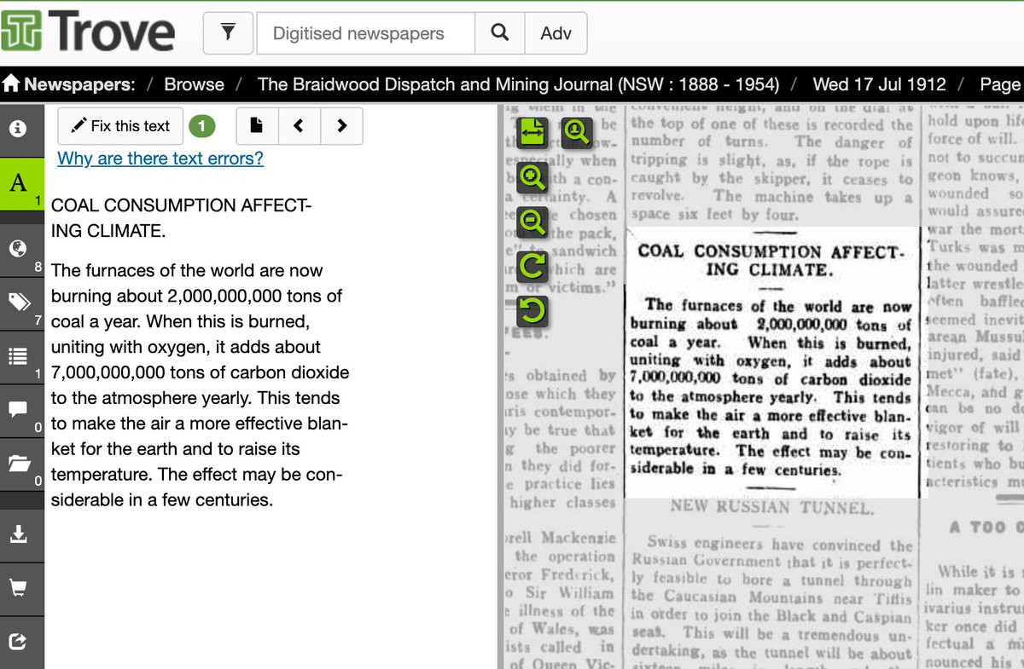Screen dimensions: 1024x669
Task: Click the Newspapers home breadcrumb
Action: (x=68, y=84)
